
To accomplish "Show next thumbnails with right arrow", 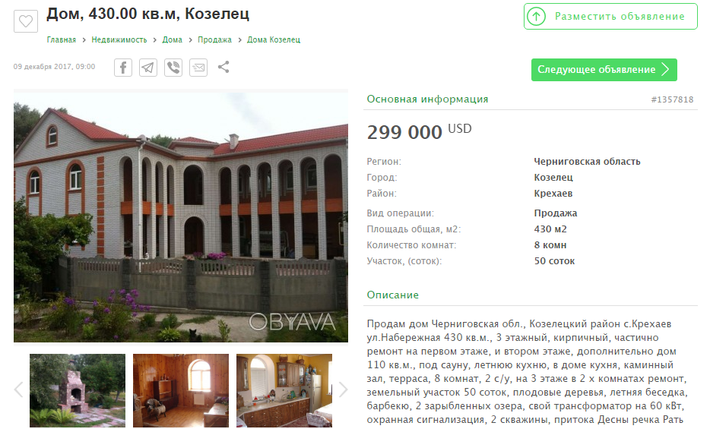I will tap(344, 390).
